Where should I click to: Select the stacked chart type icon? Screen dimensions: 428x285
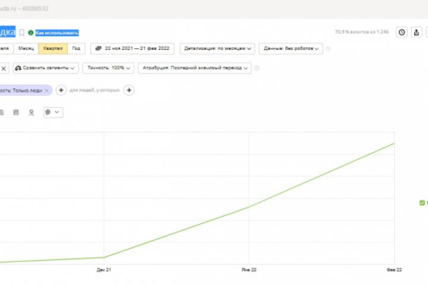[16, 112]
